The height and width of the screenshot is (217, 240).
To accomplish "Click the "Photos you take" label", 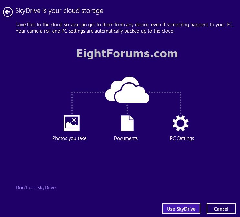I will point(70,138).
